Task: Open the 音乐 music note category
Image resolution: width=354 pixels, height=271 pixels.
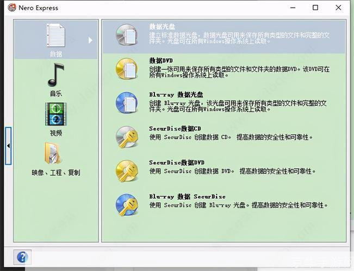Action: (55, 76)
